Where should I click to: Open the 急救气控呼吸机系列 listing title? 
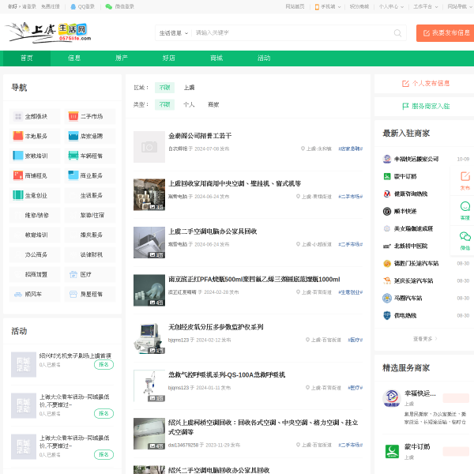click(227, 374)
